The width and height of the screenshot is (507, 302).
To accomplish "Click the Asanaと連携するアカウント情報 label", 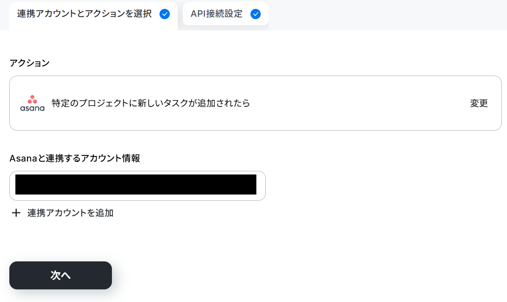I will (75, 158).
